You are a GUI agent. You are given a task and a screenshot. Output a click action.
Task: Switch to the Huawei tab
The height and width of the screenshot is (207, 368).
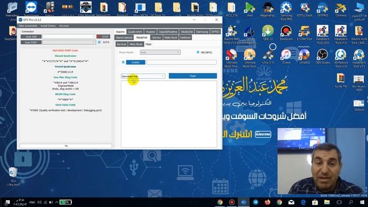[150, 32]
